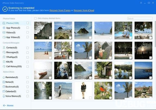
Task: Open Calendar(0) category
Action: [x=11, y=91]
